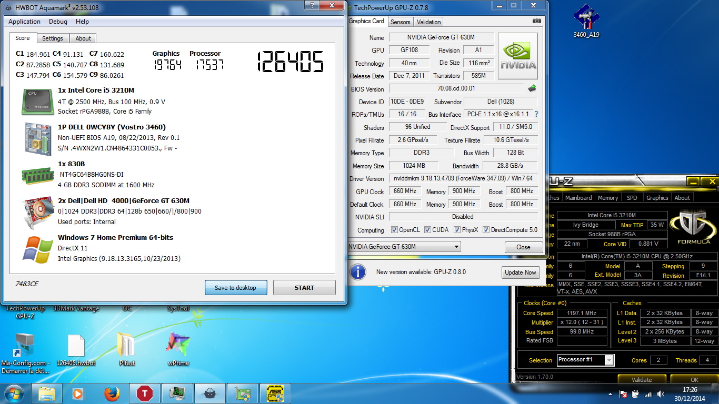Switch to the Settings tab in Aquamark

tap(53, 38)
